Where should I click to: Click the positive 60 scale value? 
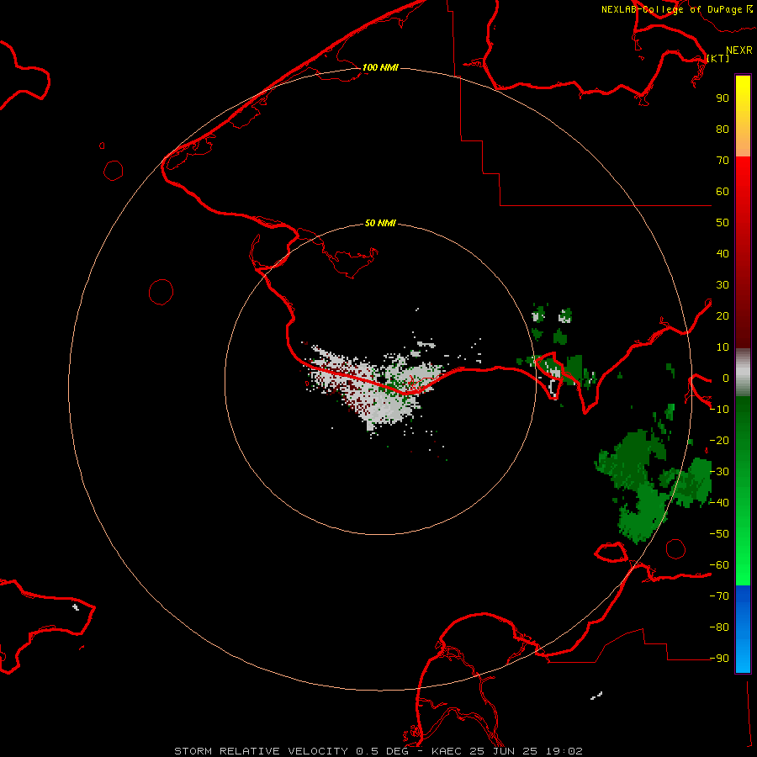pyautogui.click(x=723, y=191)
